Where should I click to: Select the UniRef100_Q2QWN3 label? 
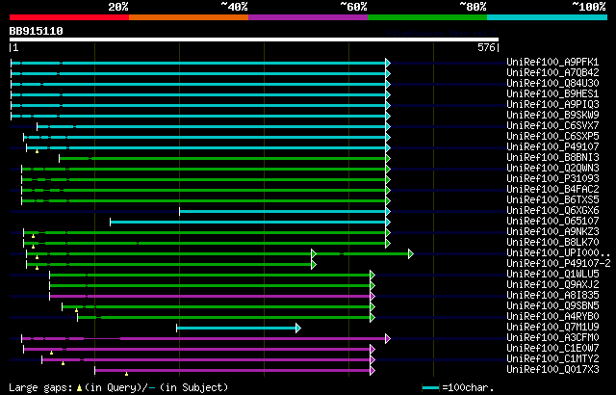[x=552, y=169]
